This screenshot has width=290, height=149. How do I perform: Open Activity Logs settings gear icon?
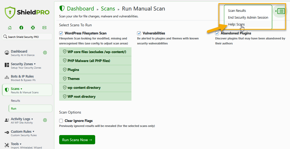click(x=45, y=120)
